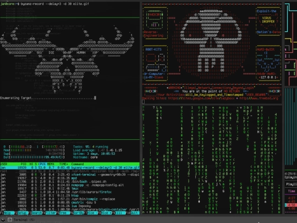Click the Mem usage meter bar in htop
The image size is (297, 223).
pyautogui.click(x=34, y=150)
